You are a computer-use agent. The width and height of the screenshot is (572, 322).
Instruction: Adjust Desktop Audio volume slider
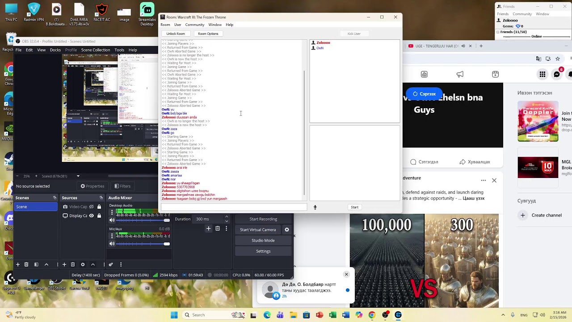[x=143, y=220]
